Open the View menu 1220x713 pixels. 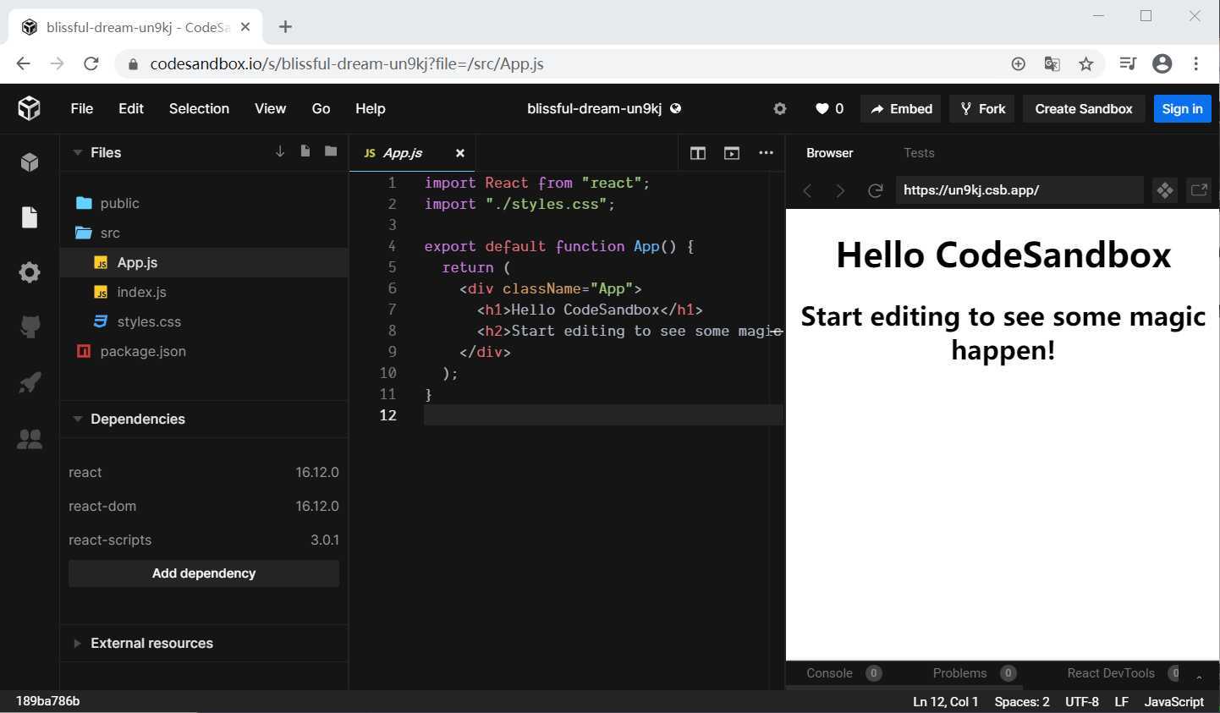click(271, 108)
